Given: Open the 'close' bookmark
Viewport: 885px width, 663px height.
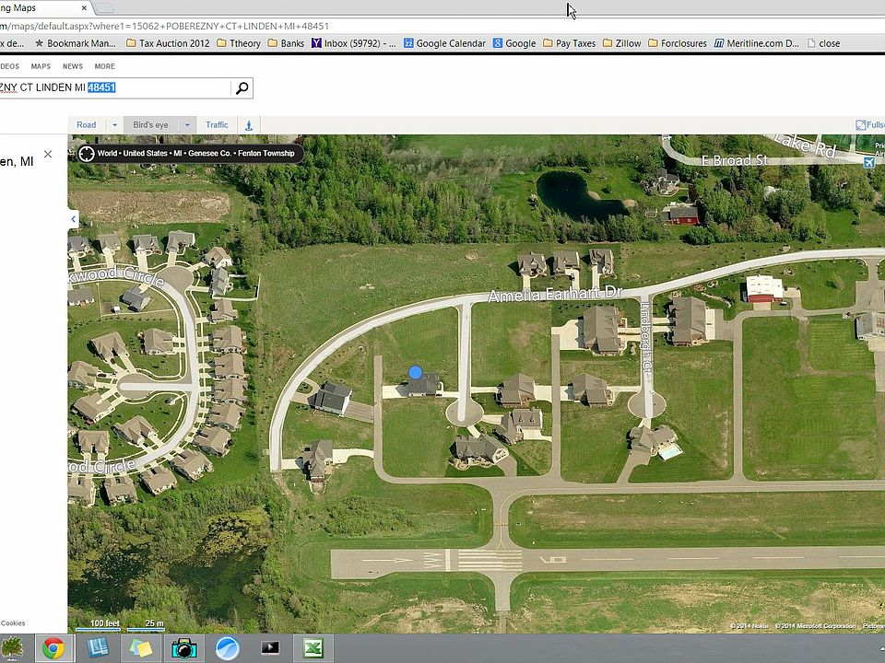Looking at the screenshot, I should click(823, 43).
